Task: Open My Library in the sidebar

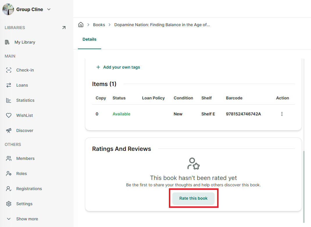Action: click(25, 42)
